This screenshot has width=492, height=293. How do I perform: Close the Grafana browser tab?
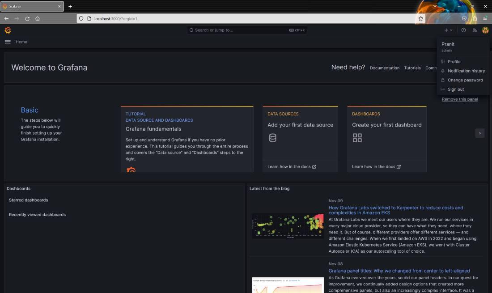click(59, 6)
